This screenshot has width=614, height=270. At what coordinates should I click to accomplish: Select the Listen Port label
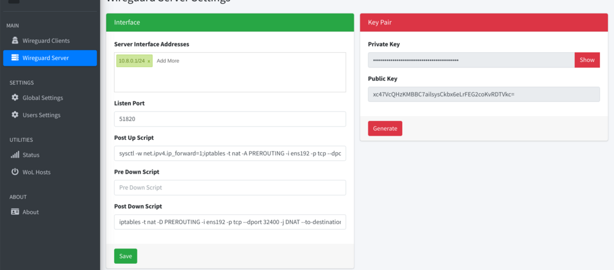129,103
